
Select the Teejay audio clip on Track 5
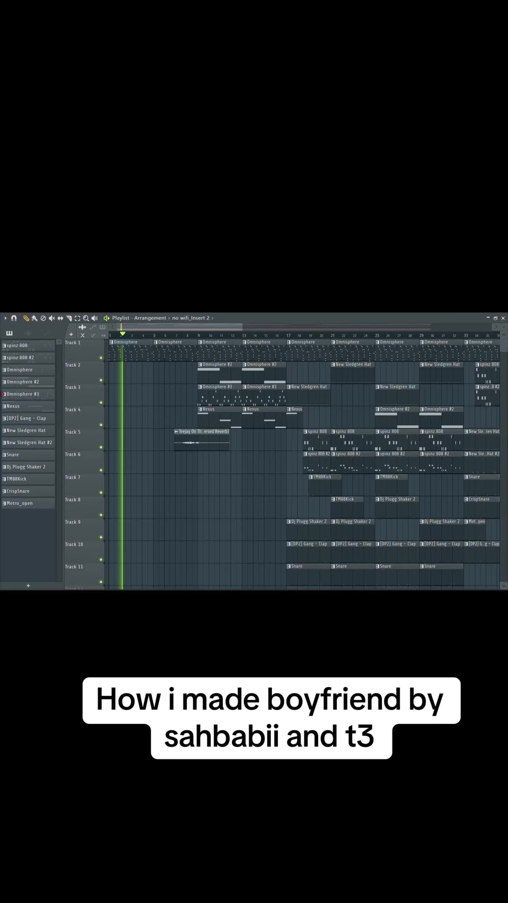tap(202, 440)
